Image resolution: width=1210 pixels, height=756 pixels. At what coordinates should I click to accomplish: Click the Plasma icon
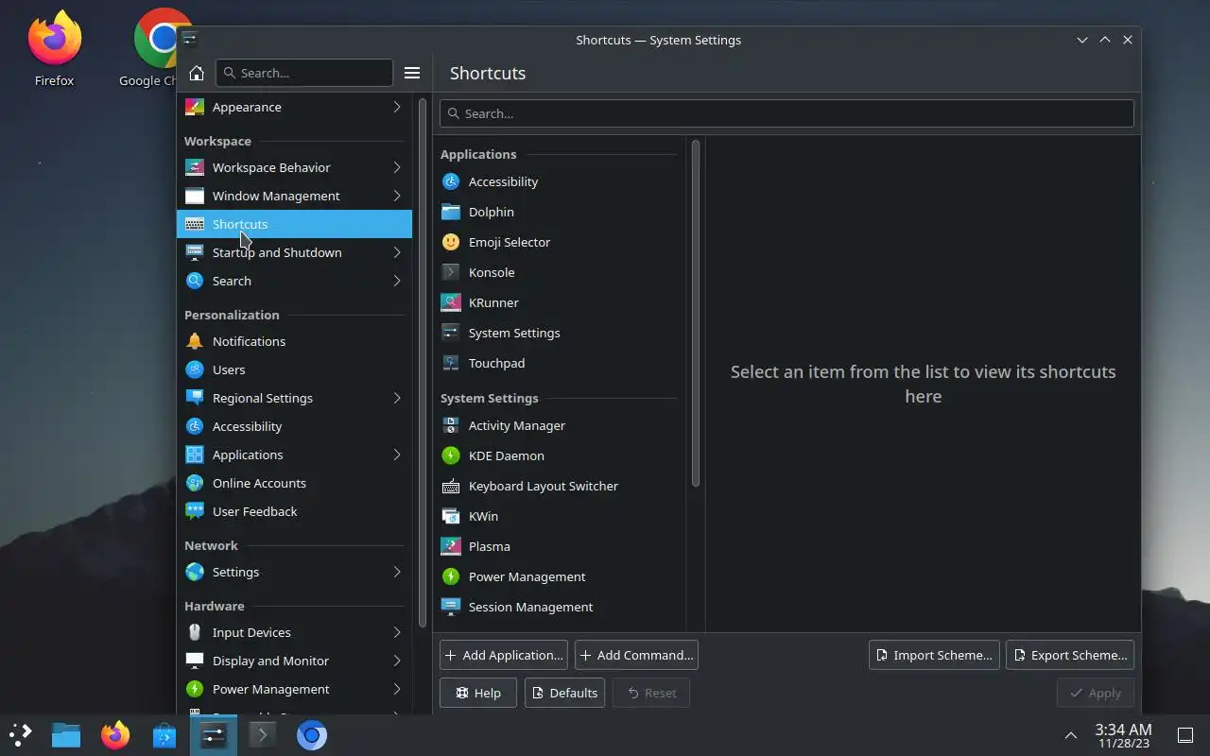451,546
